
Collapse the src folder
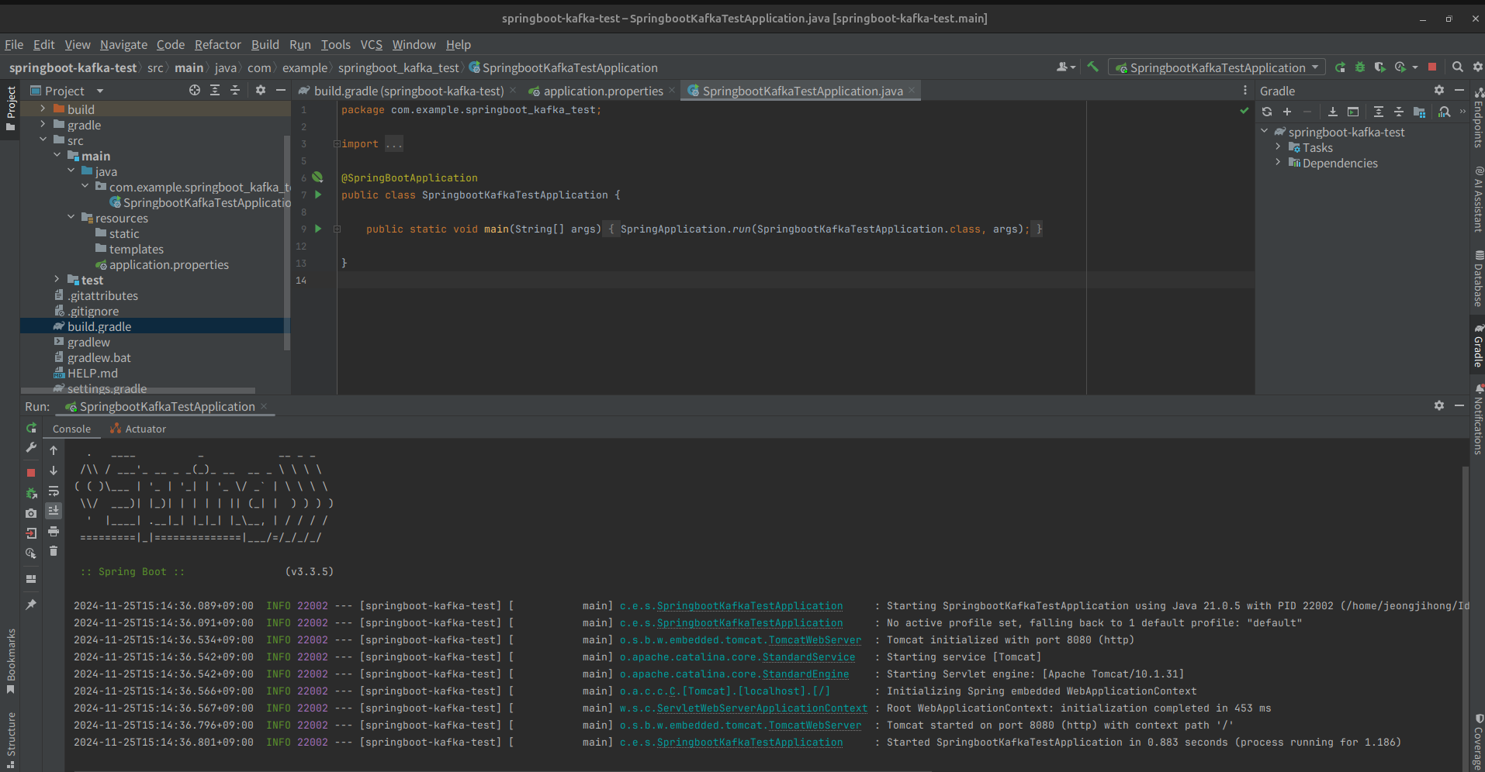[43, 140]
